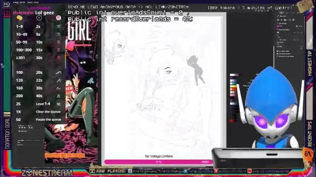Image resolution: width=316 pixels, height=177 pixels.
Task: Click the vibration level icon in the ≥301 row
Action: click(x=59, y=58)
